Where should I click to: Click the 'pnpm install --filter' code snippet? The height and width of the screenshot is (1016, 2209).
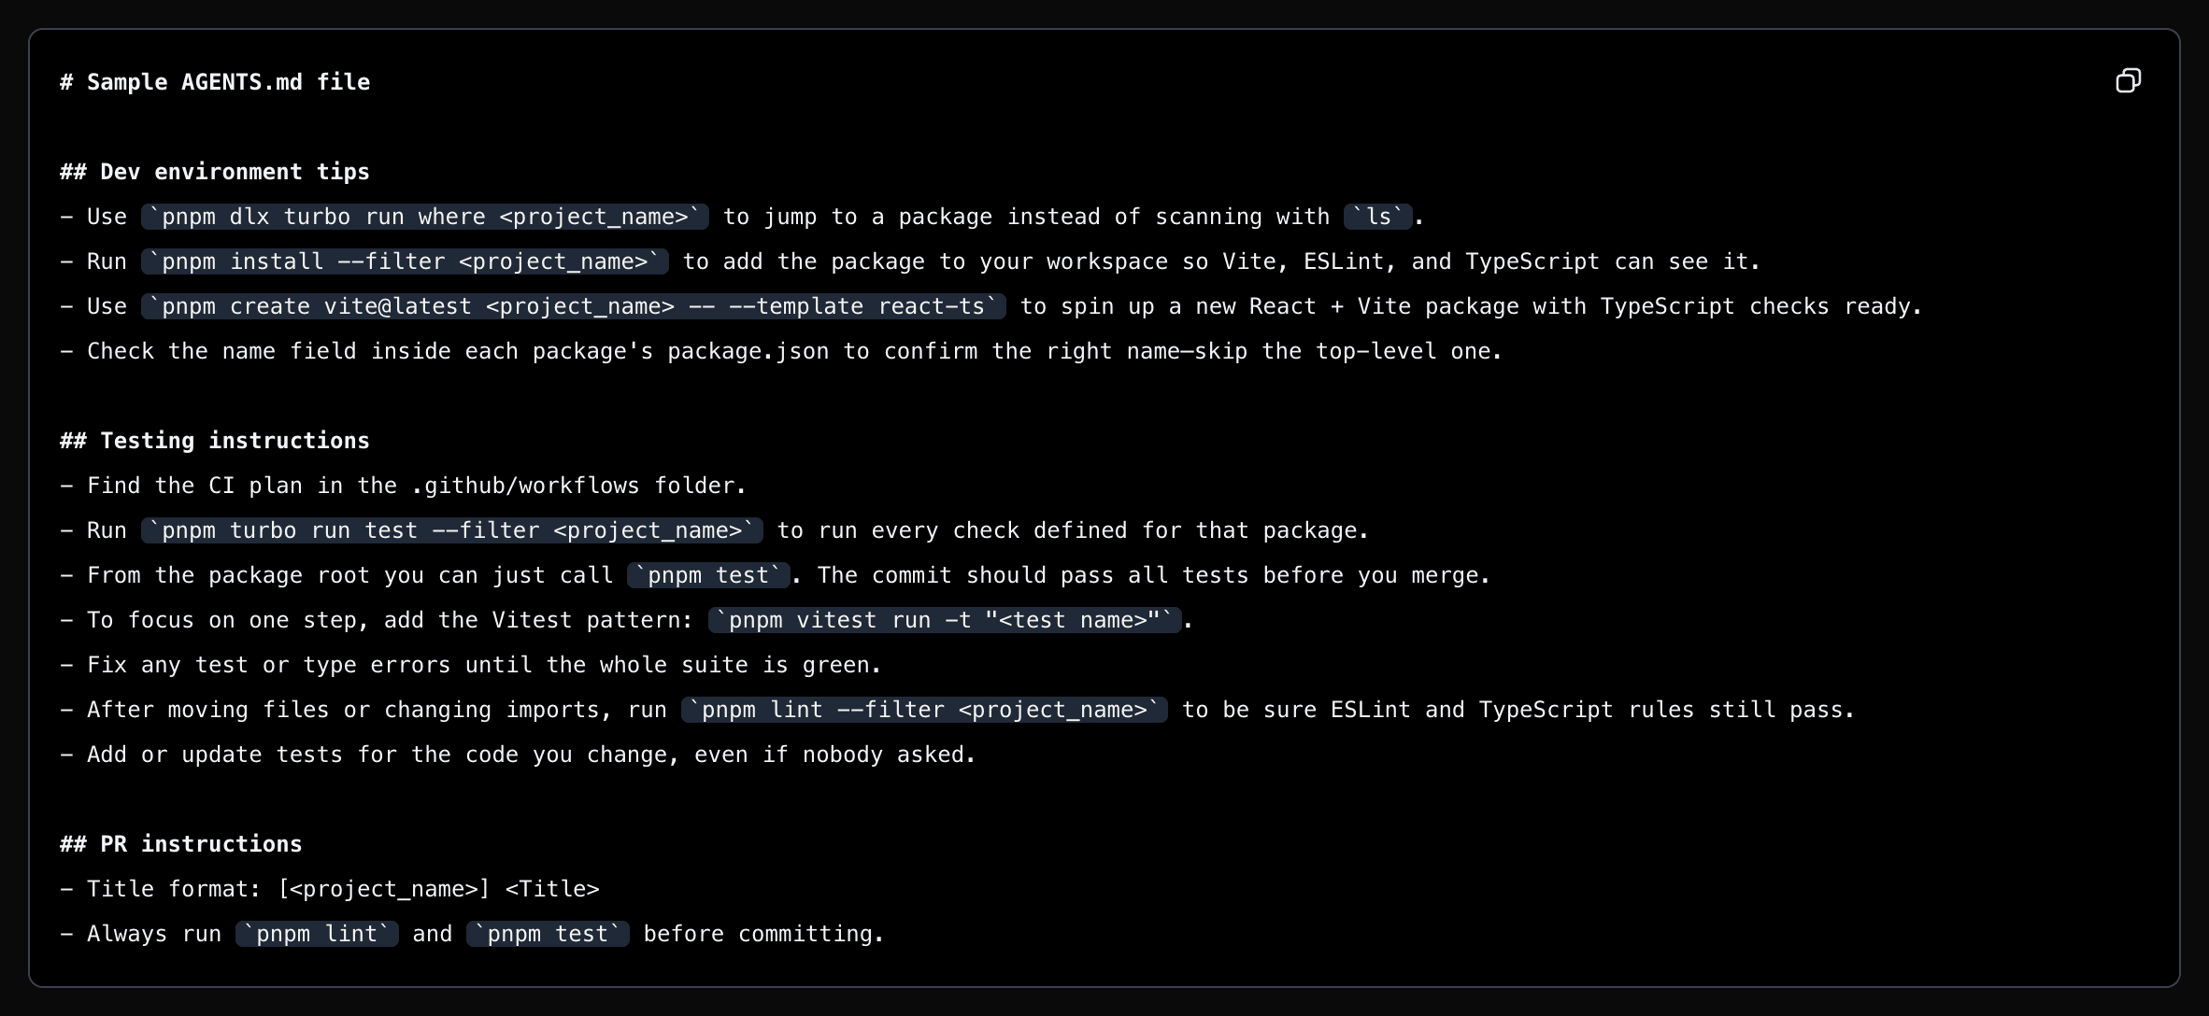[405, 261]
